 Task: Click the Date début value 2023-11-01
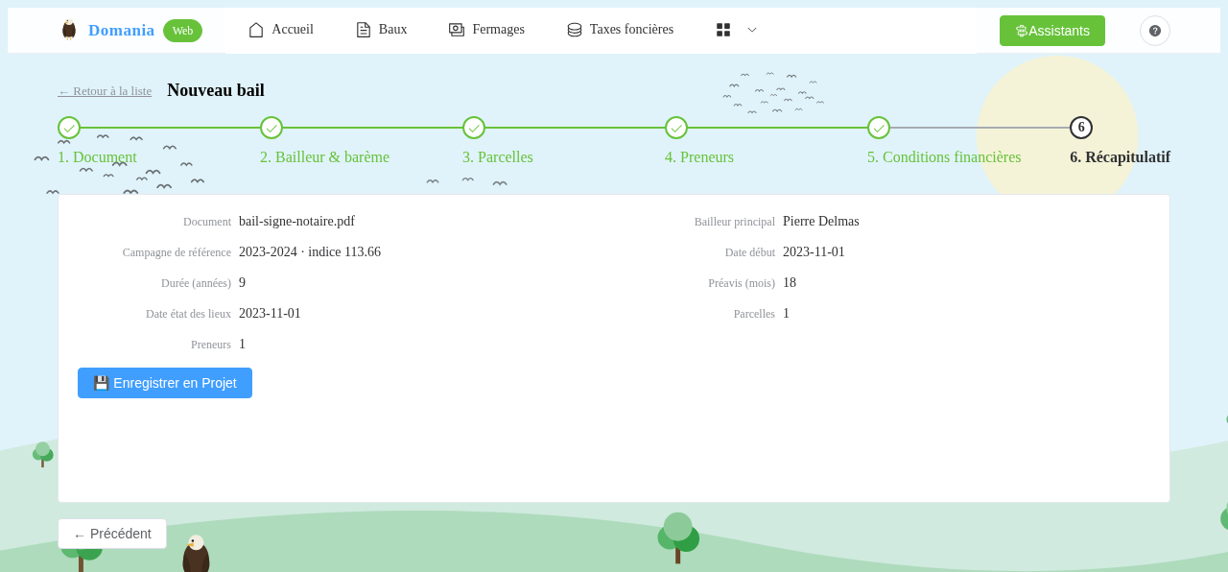click(814, 252)
